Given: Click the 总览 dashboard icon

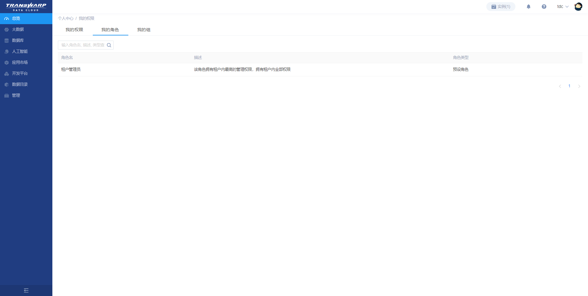Looking at the screenshot, I should point(6,19).
